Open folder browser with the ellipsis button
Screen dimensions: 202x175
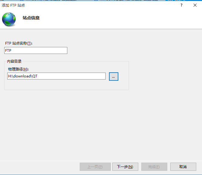pos(114,77)
